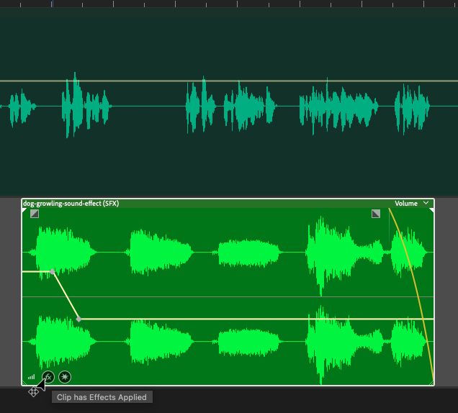Select the lower volume keyframe on the envelope
The height and width of the screenshot is (413, 458).
click(x=78, y=319)
